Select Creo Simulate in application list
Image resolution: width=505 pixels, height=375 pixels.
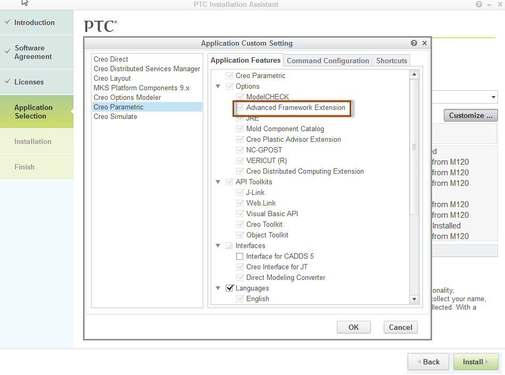[x=147, y=116]
